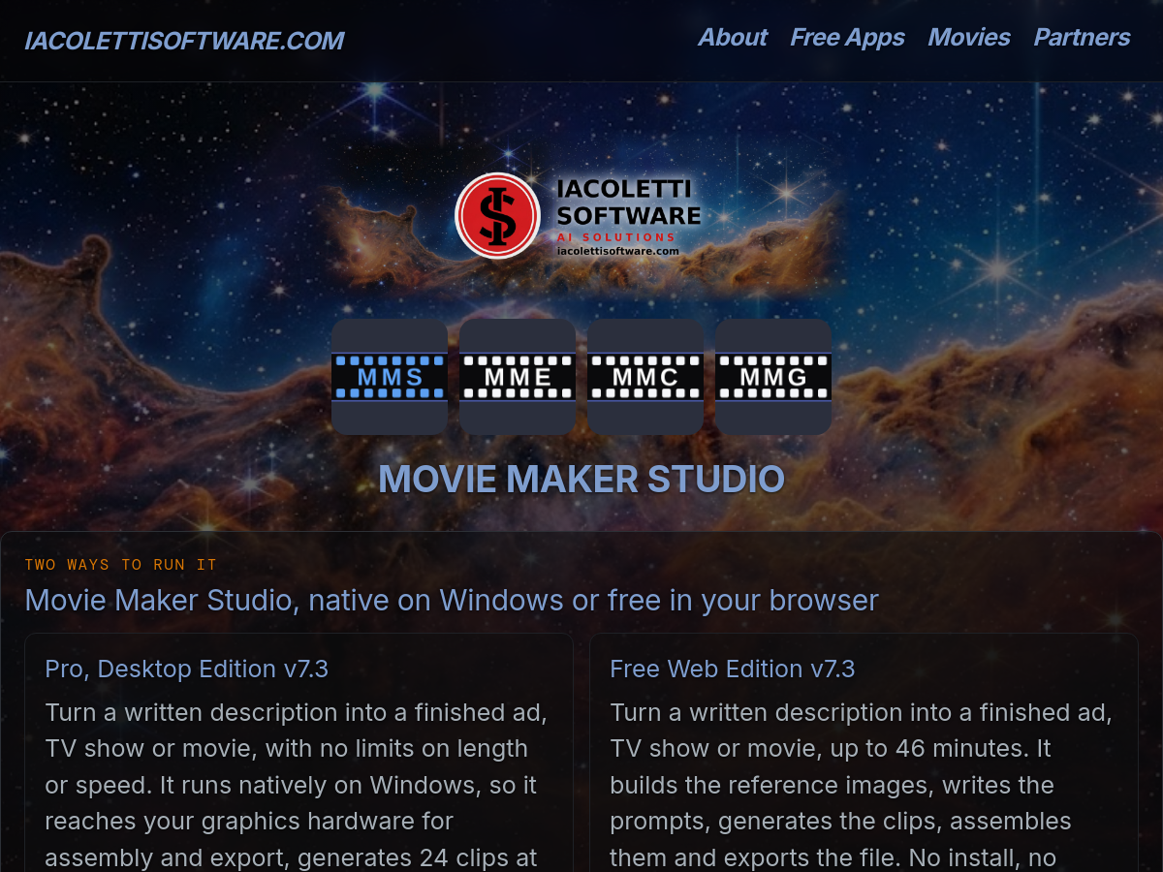Select the MMC filmstrip icon
Screen dimensions: 1163x872
645,377
